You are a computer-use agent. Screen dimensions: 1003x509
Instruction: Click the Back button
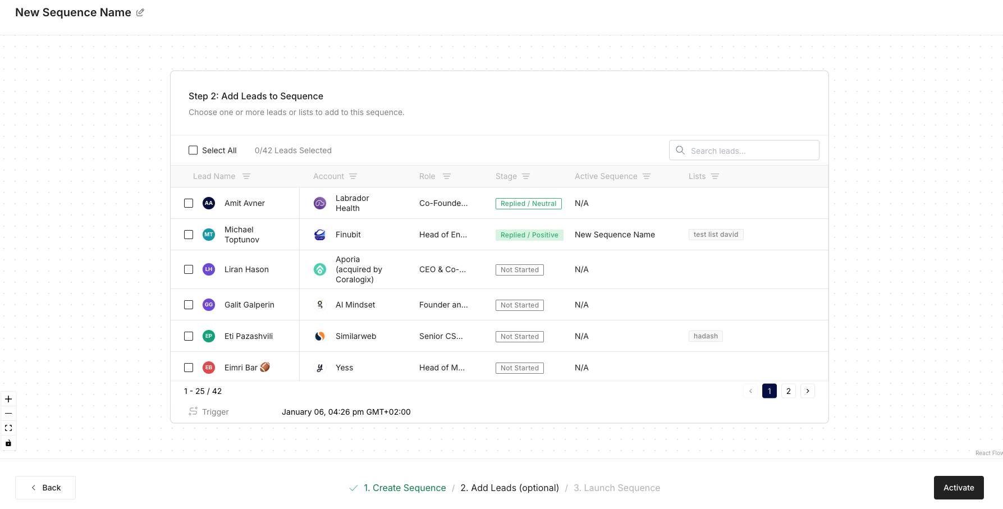pyautogui.click(x=45, y=488)
